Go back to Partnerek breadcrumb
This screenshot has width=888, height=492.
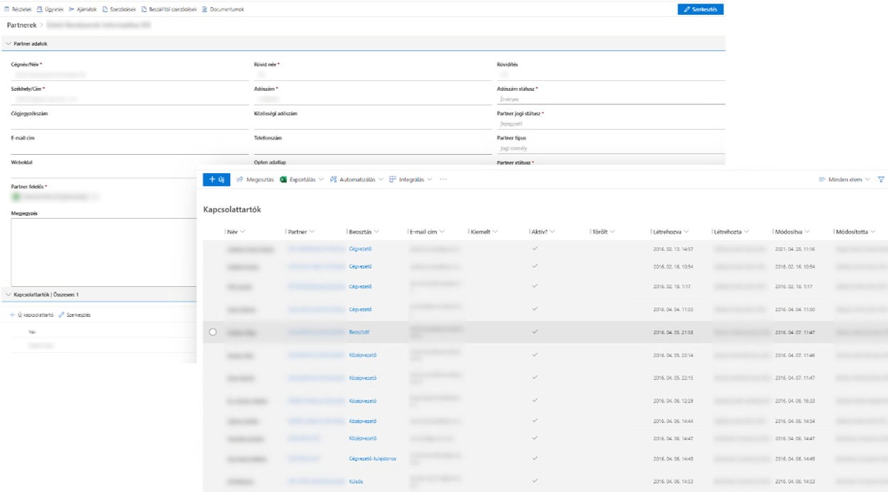pyautogui.click(x=21, y=26)
